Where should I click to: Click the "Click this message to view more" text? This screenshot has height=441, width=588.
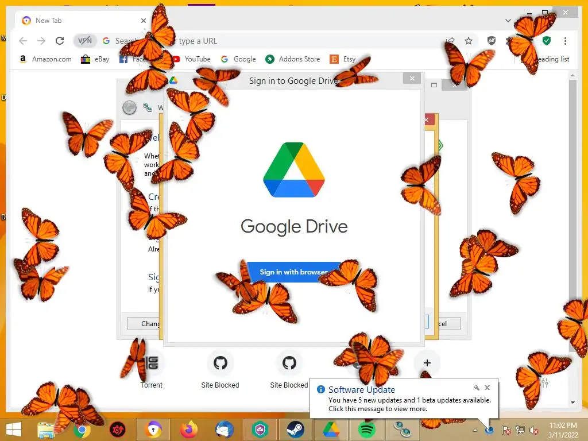pyautogui.click(x=378, y=409)
